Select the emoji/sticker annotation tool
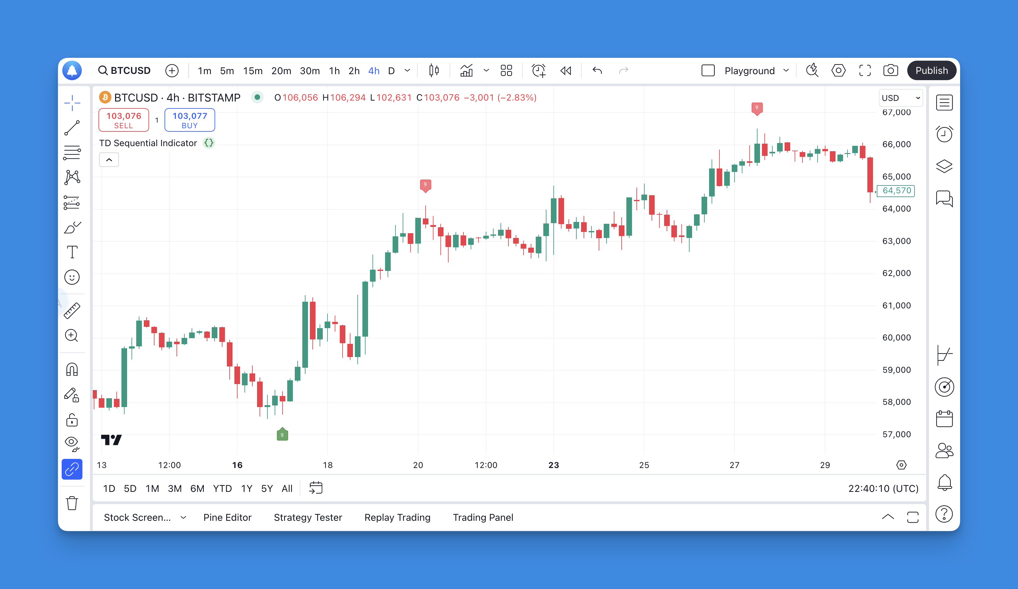 click(72, 277)
